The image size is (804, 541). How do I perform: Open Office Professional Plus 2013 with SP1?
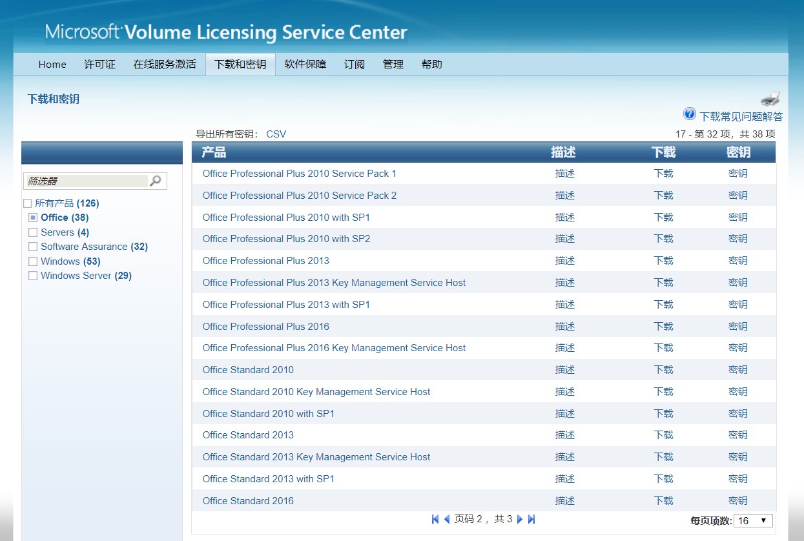click(x=286, y=305)
